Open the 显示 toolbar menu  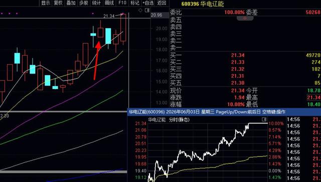pyautogui.click(x=46, y=3)
